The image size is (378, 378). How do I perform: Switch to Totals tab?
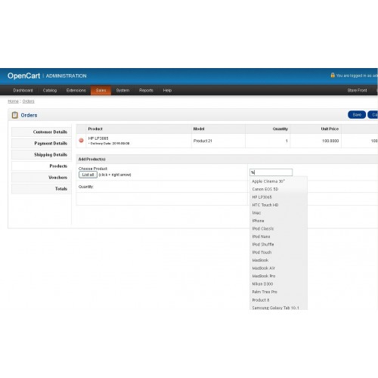(42, 188)
